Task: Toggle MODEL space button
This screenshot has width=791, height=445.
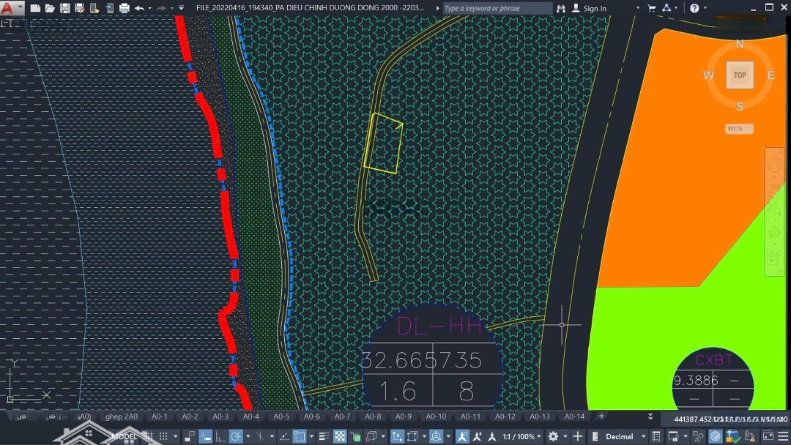Action: tap(125, 436)
